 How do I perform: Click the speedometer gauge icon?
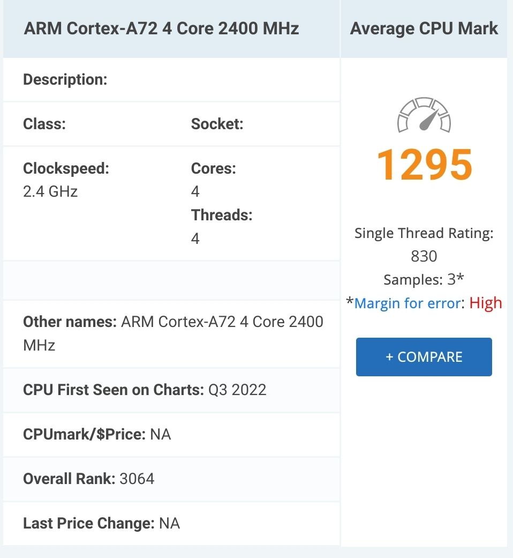tap(424, 115)
